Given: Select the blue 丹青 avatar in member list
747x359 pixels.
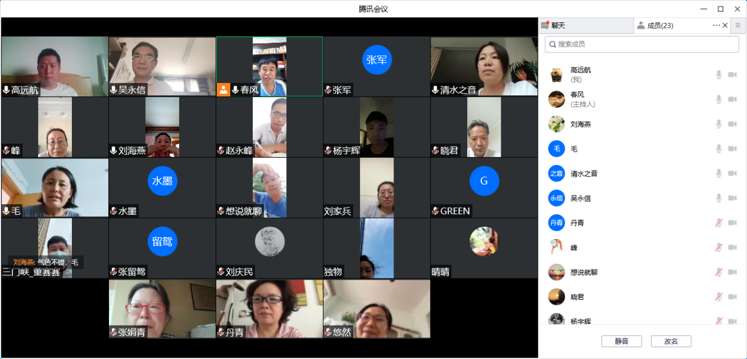Looking at the screenshot, I should [x=557, y=223].
